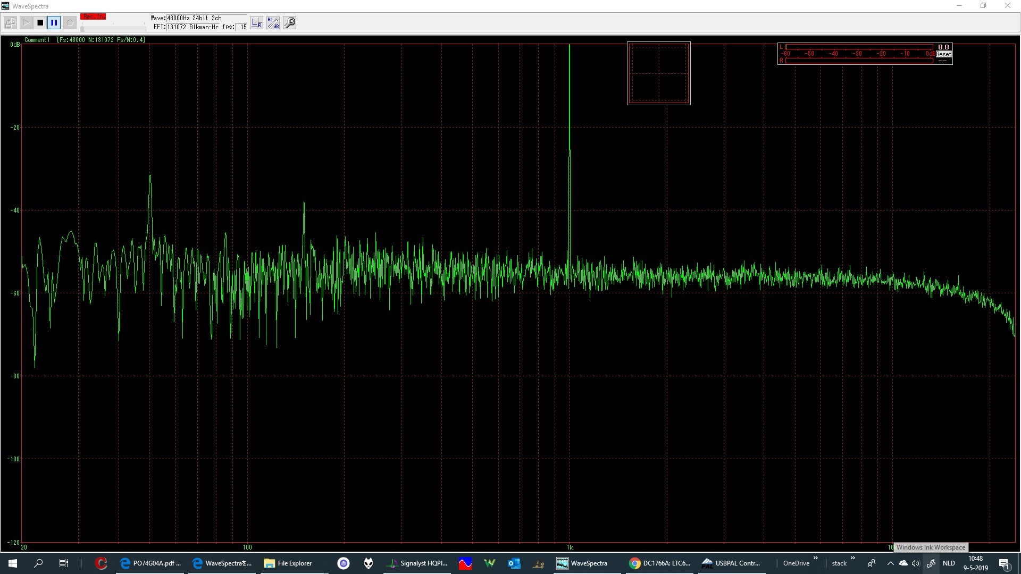Click the 8.8 peak level readout
1021x574 pixels.
click(x=943, y=47)
